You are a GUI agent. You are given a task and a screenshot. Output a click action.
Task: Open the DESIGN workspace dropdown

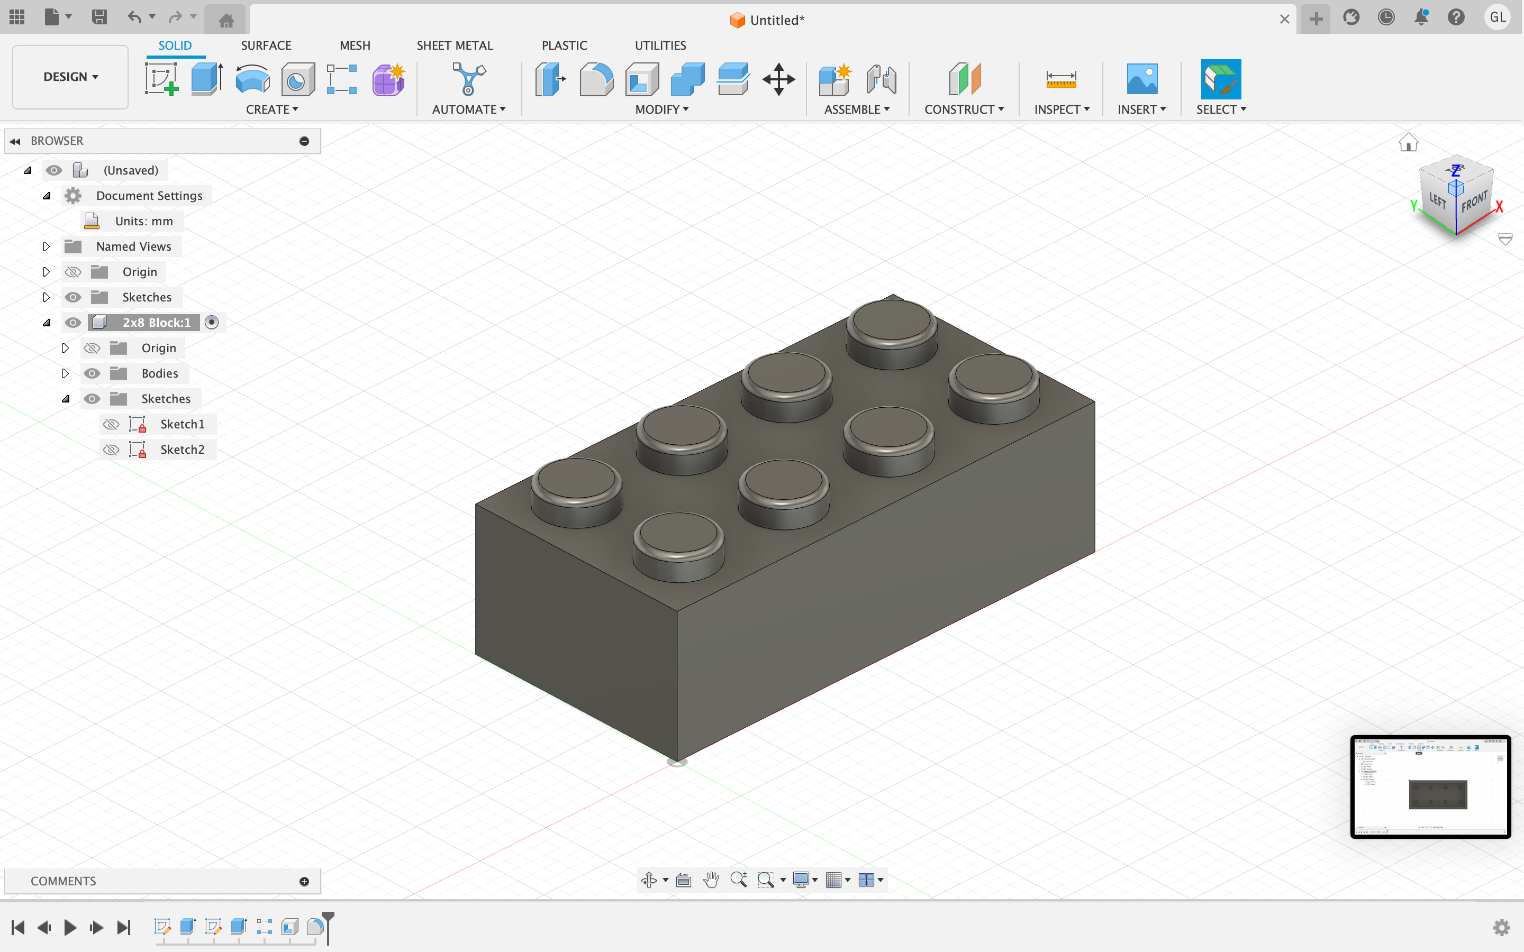pos(70,77)
